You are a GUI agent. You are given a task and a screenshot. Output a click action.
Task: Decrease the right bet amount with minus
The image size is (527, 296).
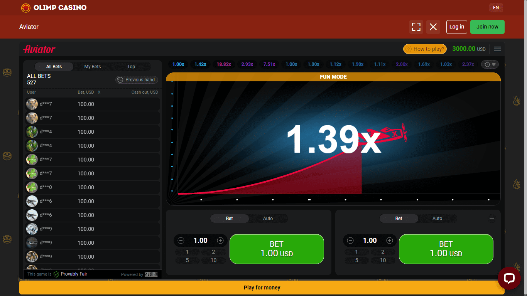(x=350, y=240)
